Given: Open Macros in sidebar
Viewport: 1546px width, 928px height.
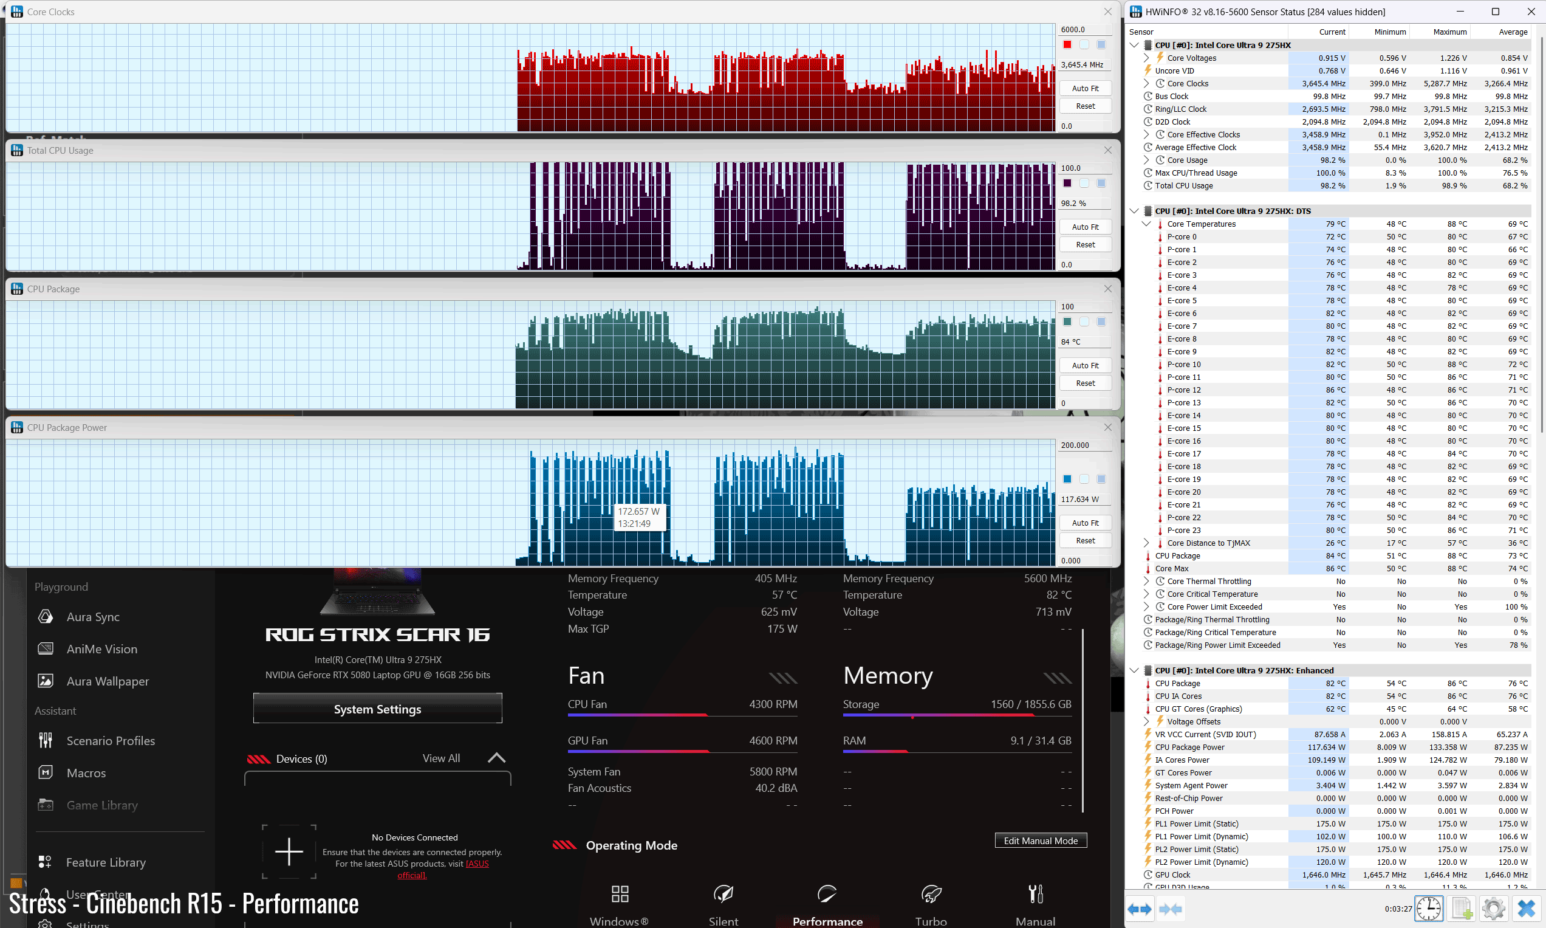Looking at the screenshot, I should click(86, 773).
